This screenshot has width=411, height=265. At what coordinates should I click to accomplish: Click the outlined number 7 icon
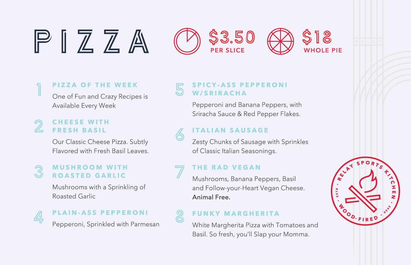click(x=180, y=172)
